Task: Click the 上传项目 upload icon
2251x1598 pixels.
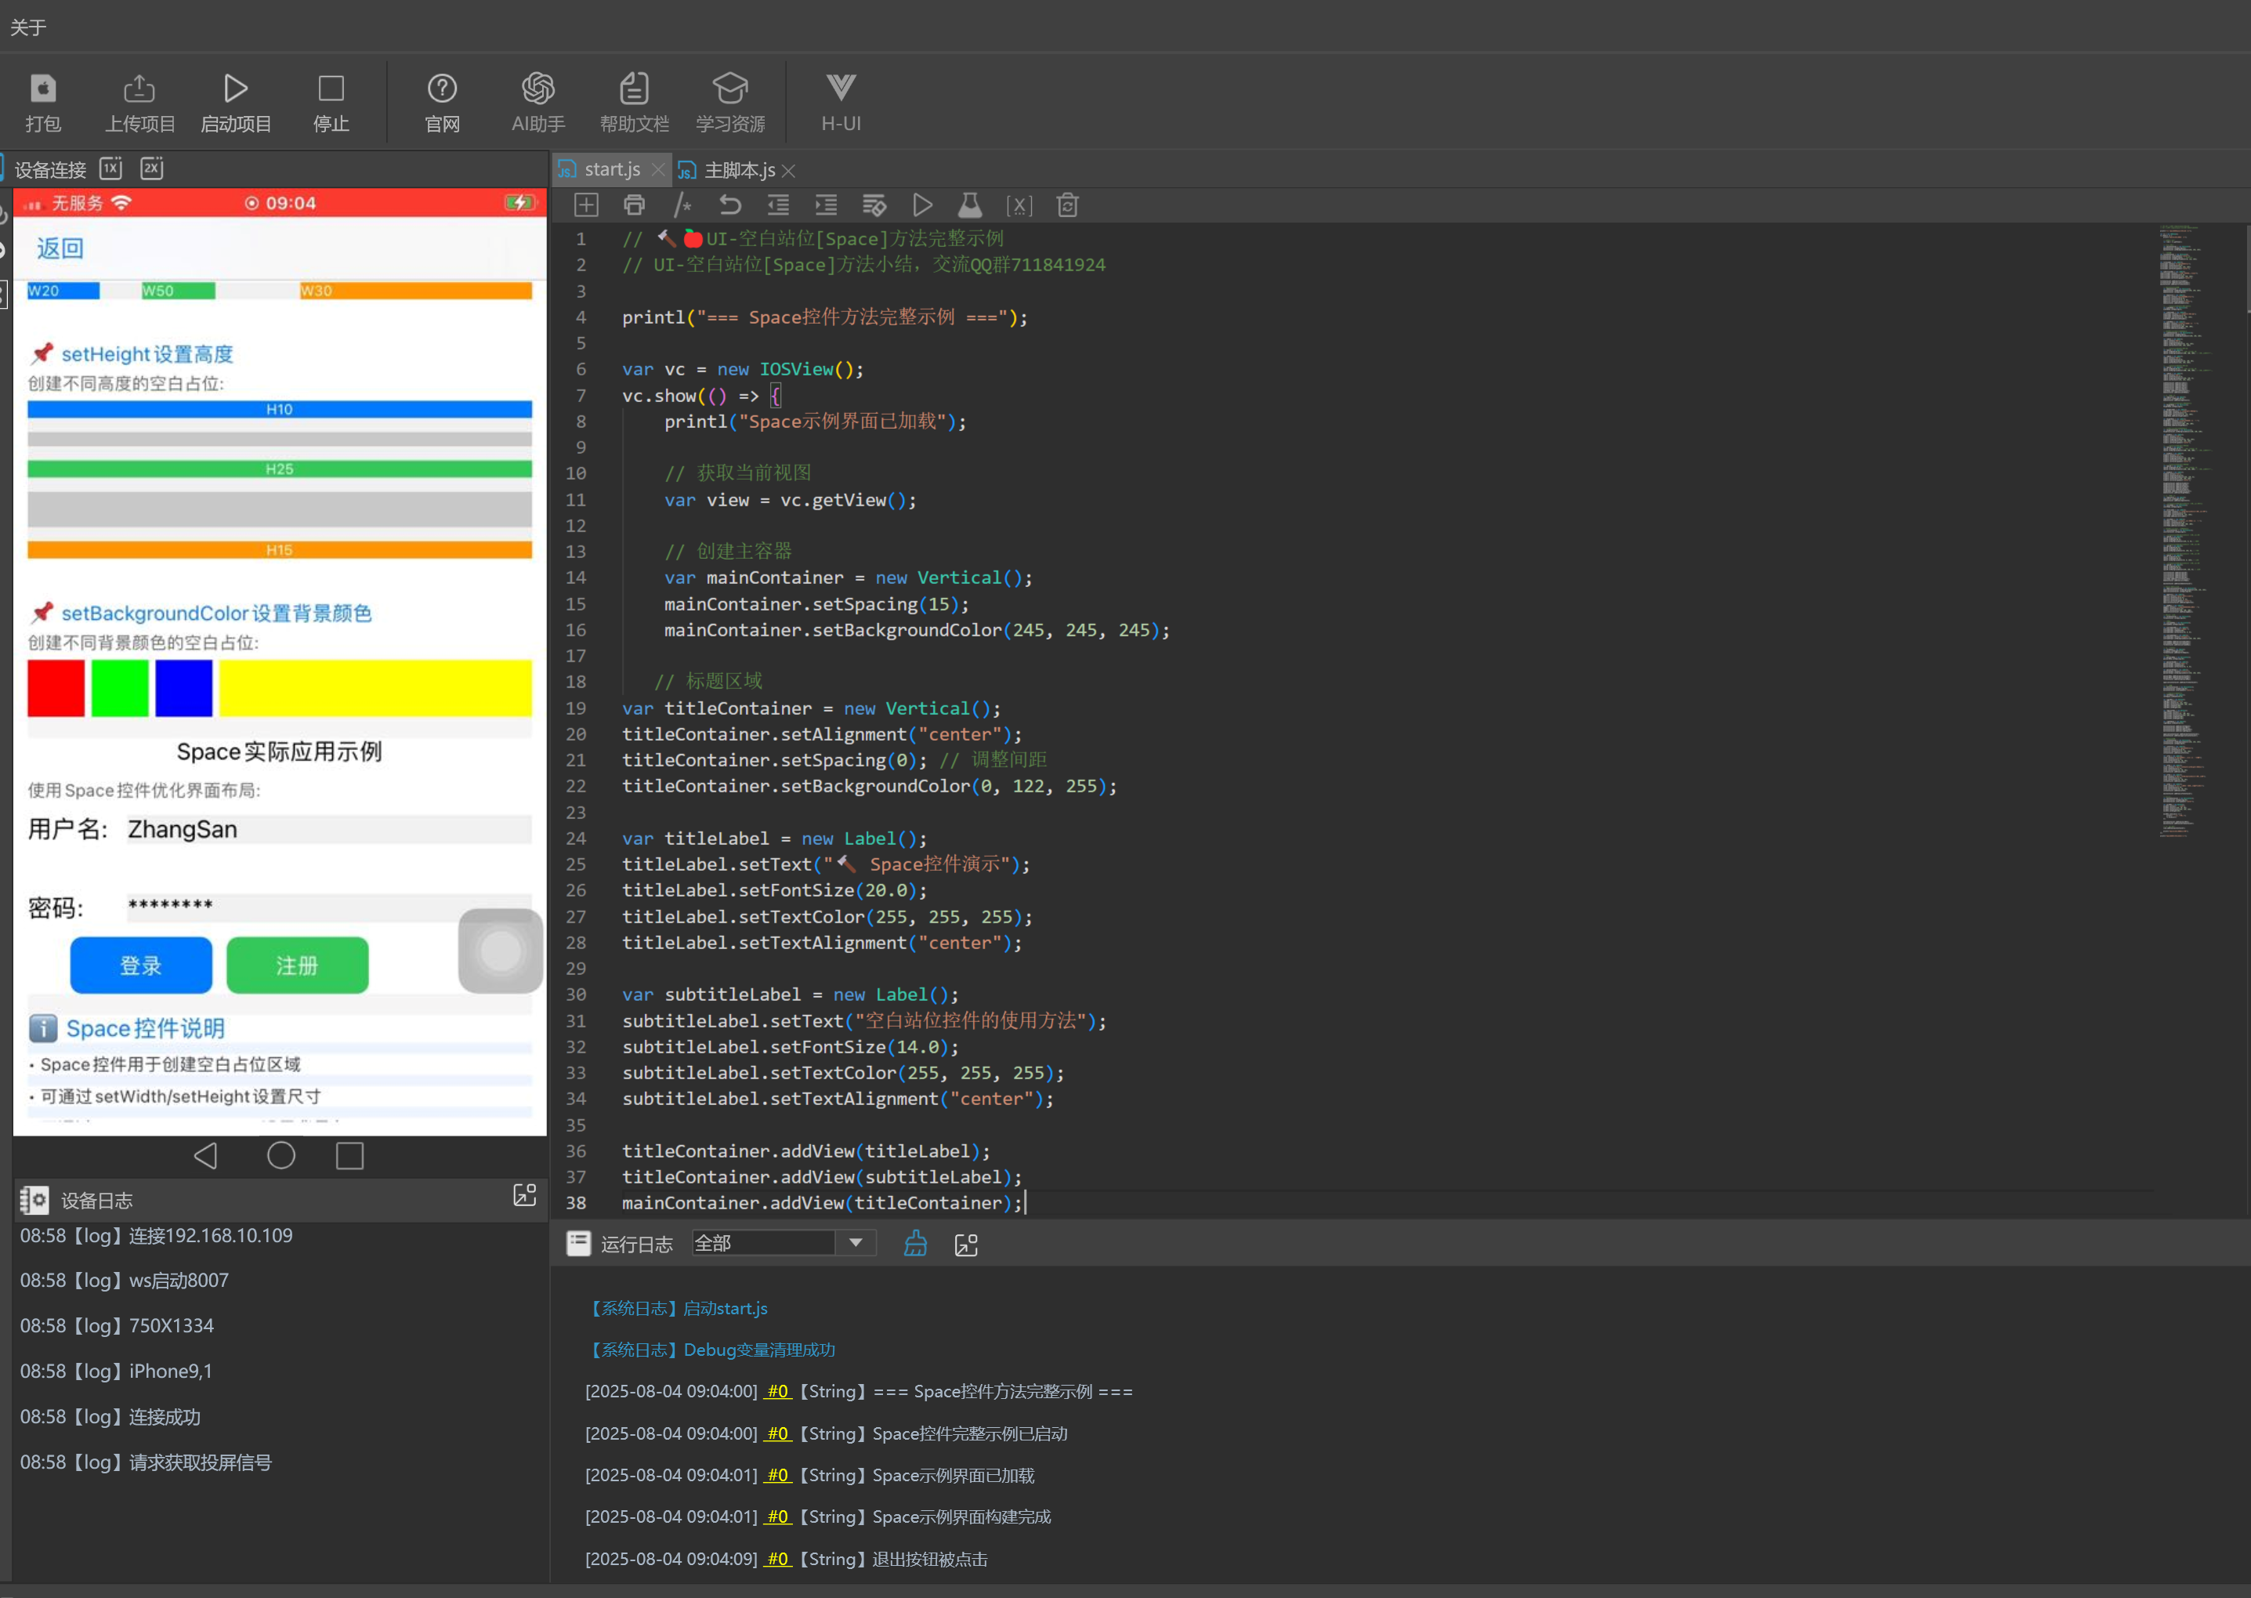Action: [x=139, y=89]
